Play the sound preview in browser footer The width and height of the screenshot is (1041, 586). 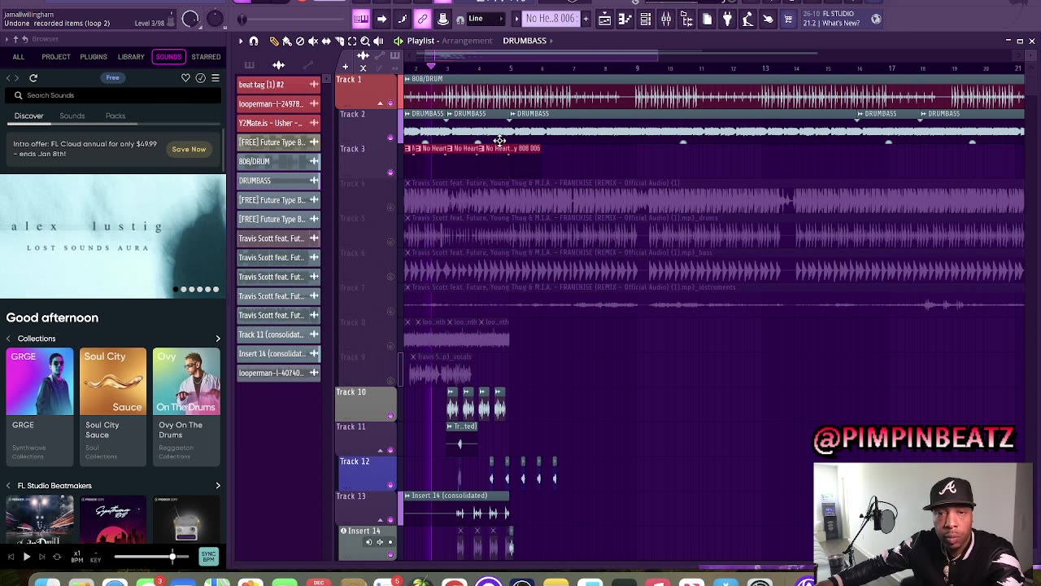[x=26, y=557]
